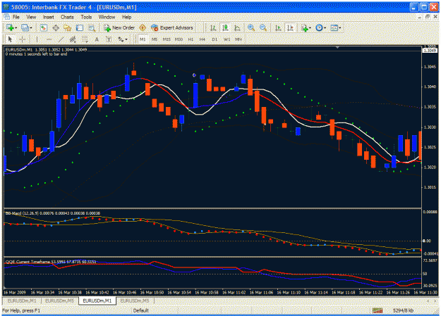Select the D1 timeframe
Screen dimensions: 441x316
[215, 39]
